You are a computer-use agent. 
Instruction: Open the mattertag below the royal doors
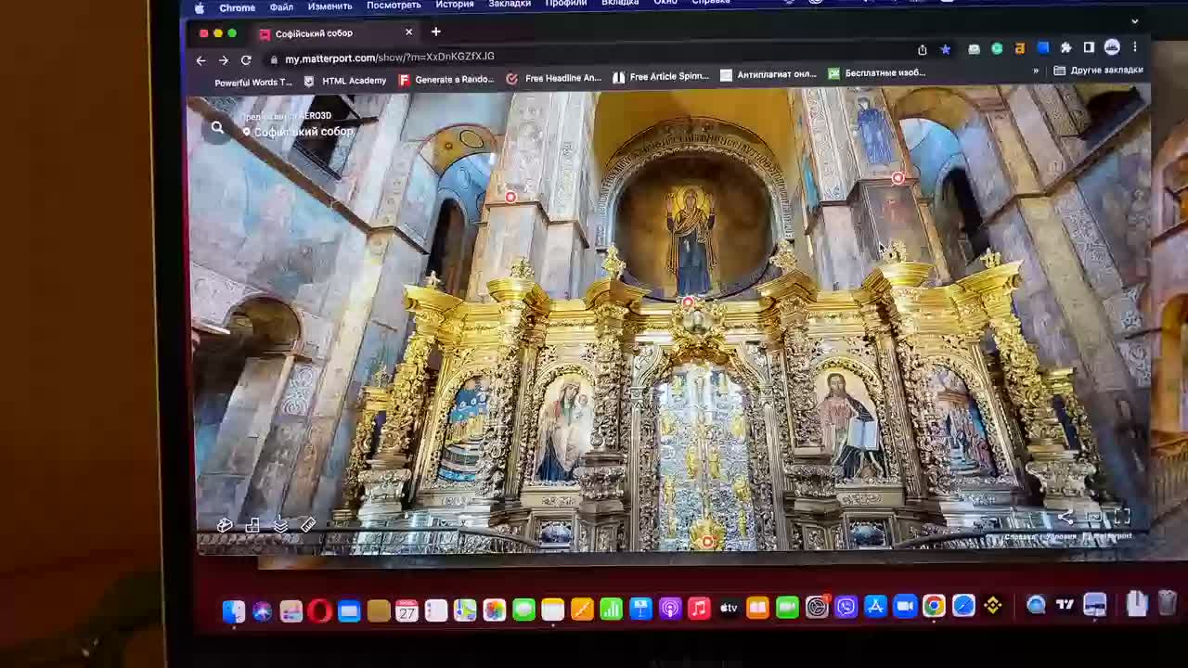707,542
